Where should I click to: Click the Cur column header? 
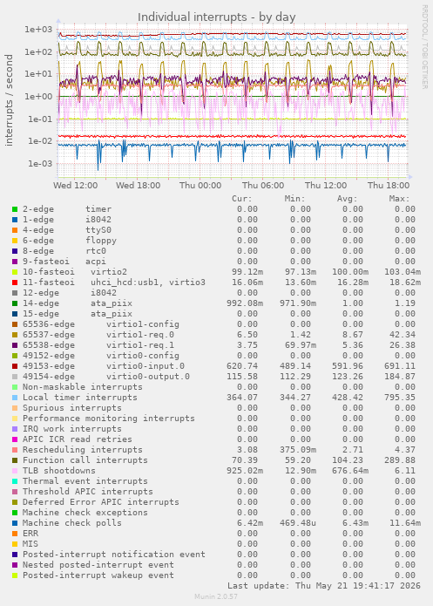[242, 199]
